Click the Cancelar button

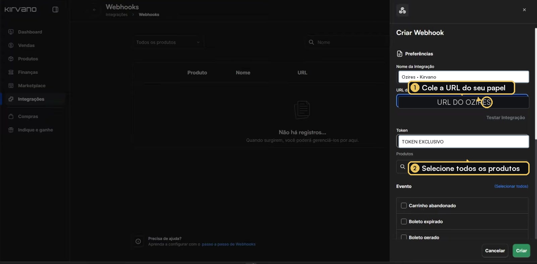[x=495, y=251]
